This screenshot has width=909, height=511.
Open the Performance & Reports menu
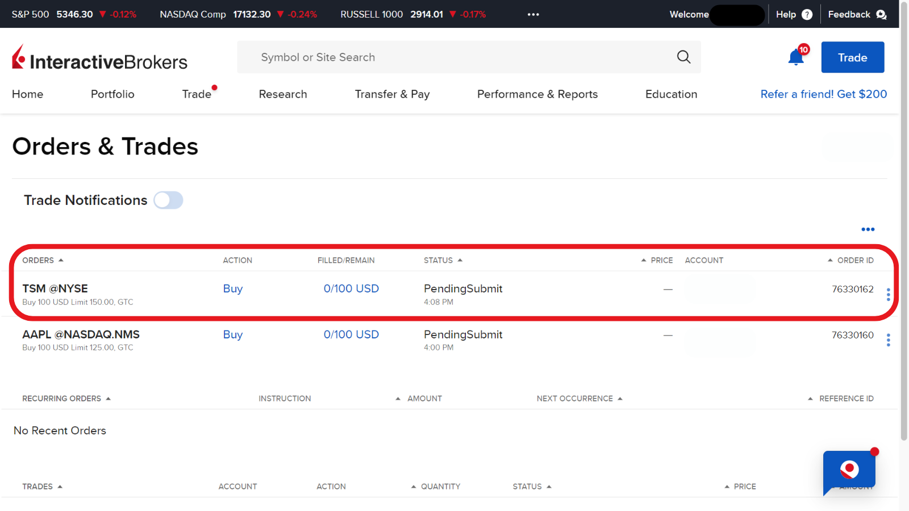[x=537, y=94]
